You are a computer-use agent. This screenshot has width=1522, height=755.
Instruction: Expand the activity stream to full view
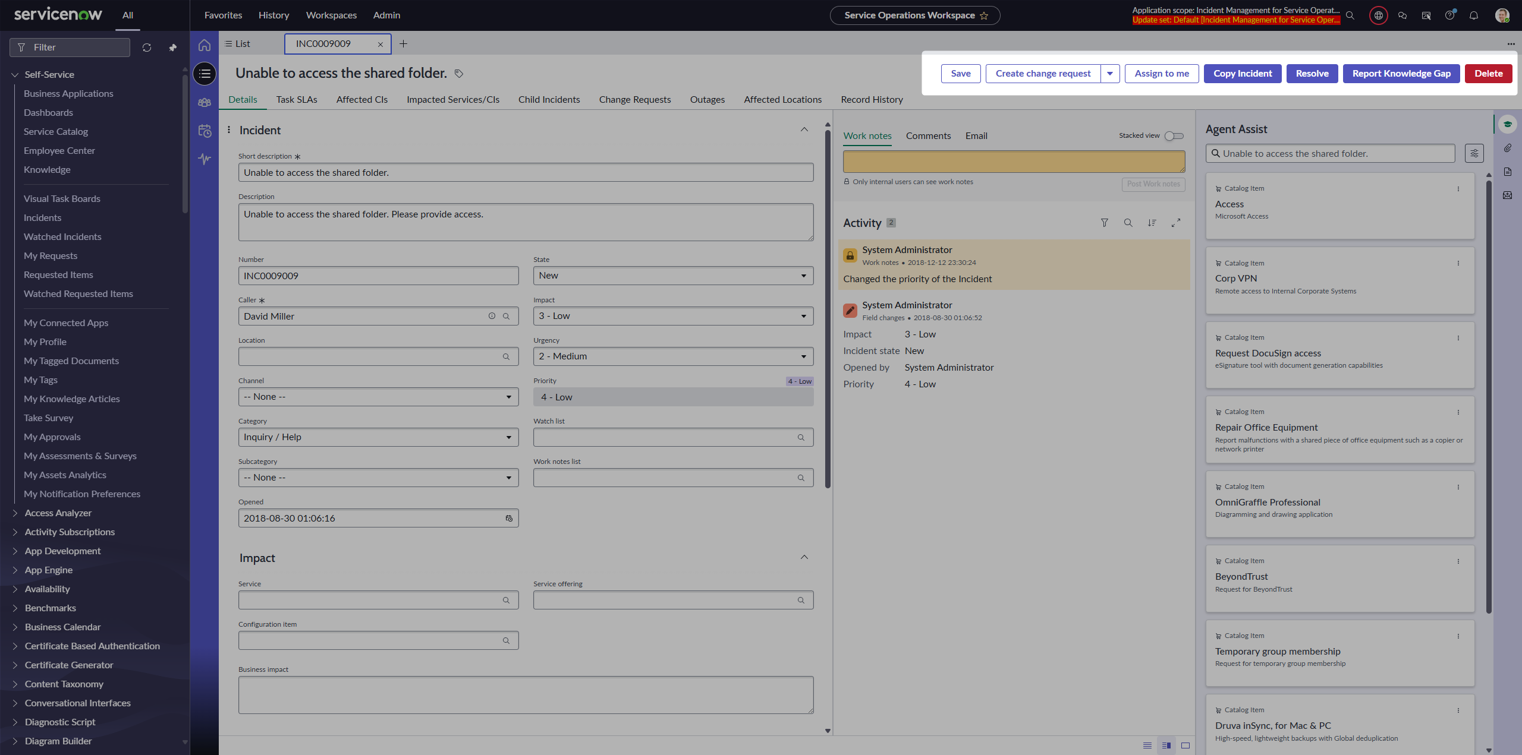[1175, 223]
